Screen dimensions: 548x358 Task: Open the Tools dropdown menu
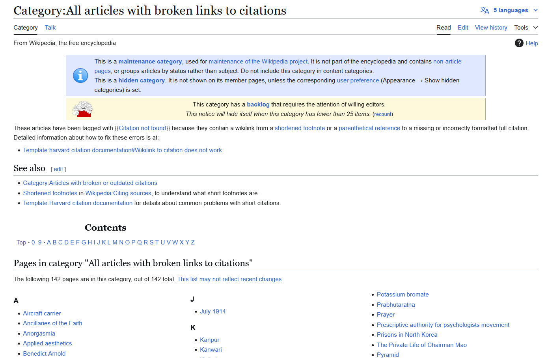tap(526, 28)
